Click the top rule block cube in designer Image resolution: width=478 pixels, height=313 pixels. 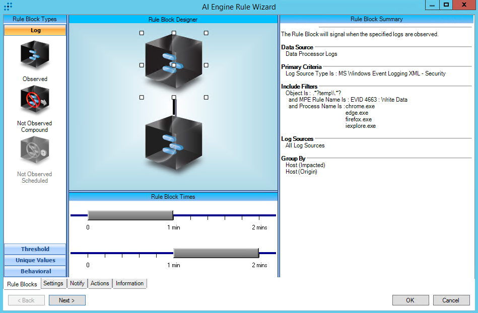coord(174,58)
